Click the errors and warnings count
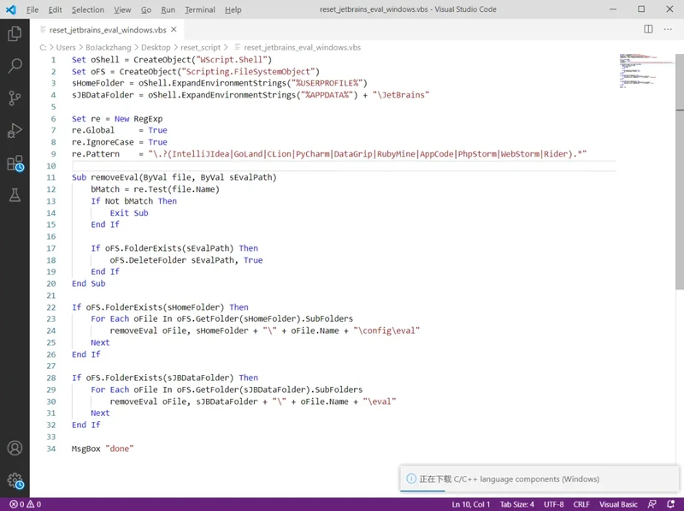684x511 pixels. [x=25, y=504]
